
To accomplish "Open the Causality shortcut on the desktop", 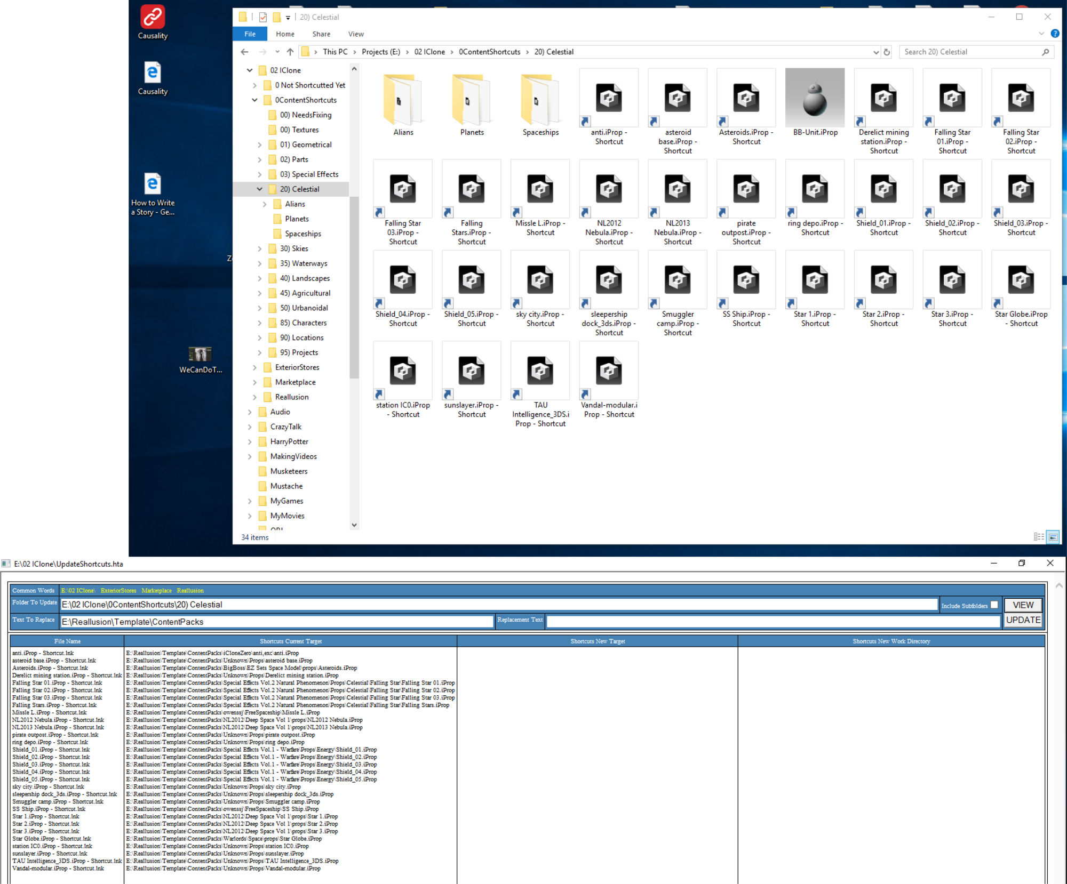I will coord(153,22).
